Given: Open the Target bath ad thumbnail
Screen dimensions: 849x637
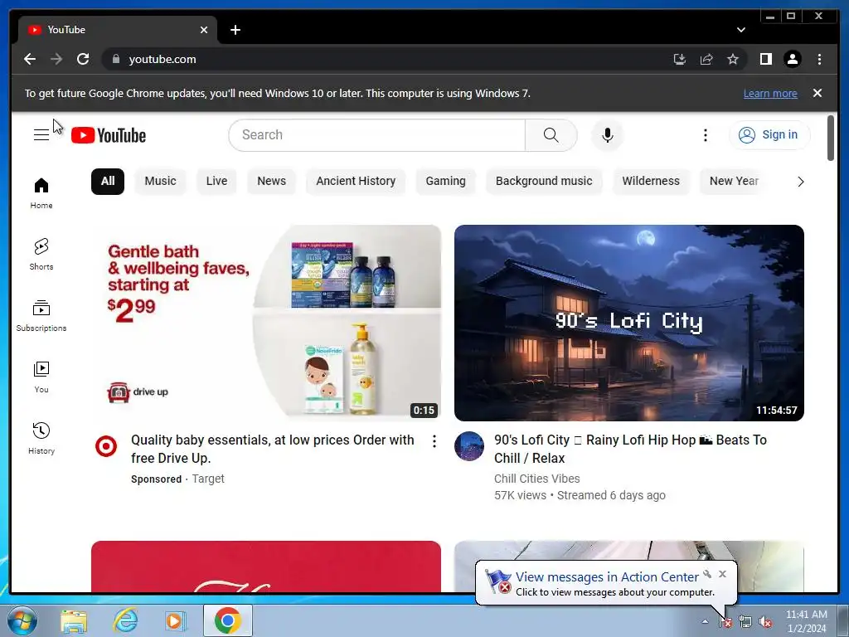Looking at the screenshot, I should 266,323.
